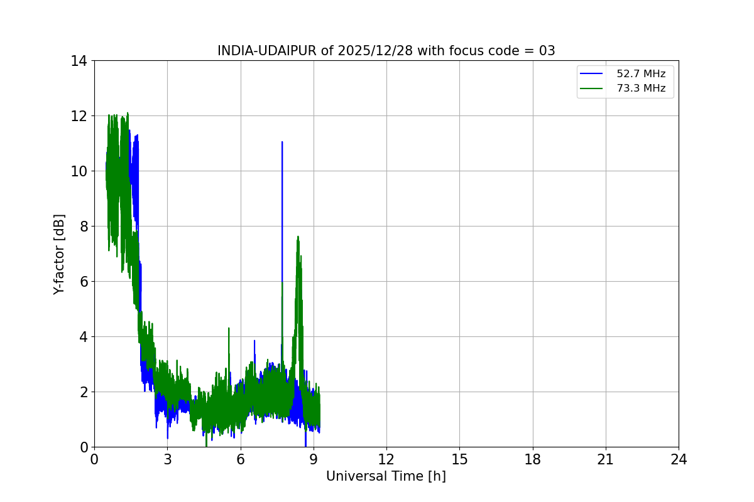Click the y-axis tick label 14
Viewport: 754px width, 502px height.
79,61
